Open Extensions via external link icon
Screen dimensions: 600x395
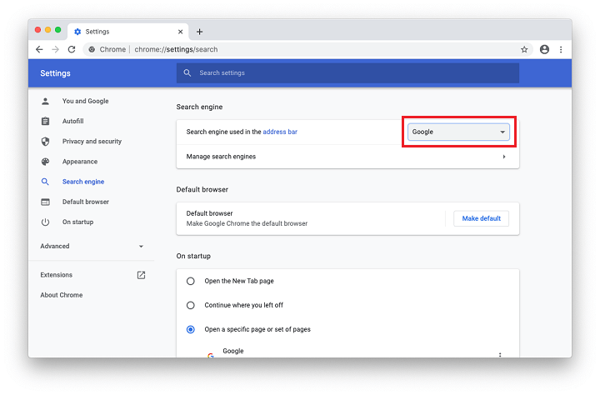(x=141, y=275)
